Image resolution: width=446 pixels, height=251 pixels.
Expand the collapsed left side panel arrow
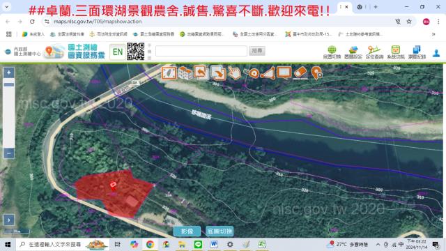tap(9, 220)
